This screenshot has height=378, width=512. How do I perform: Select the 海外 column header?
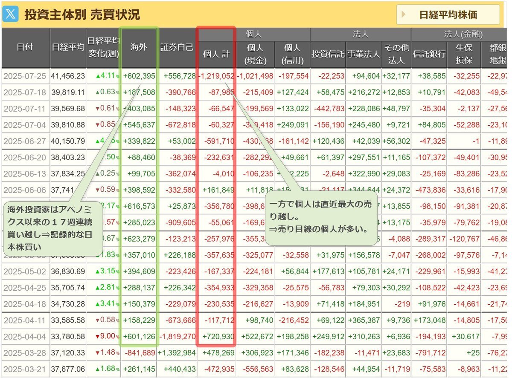[139, 47]
